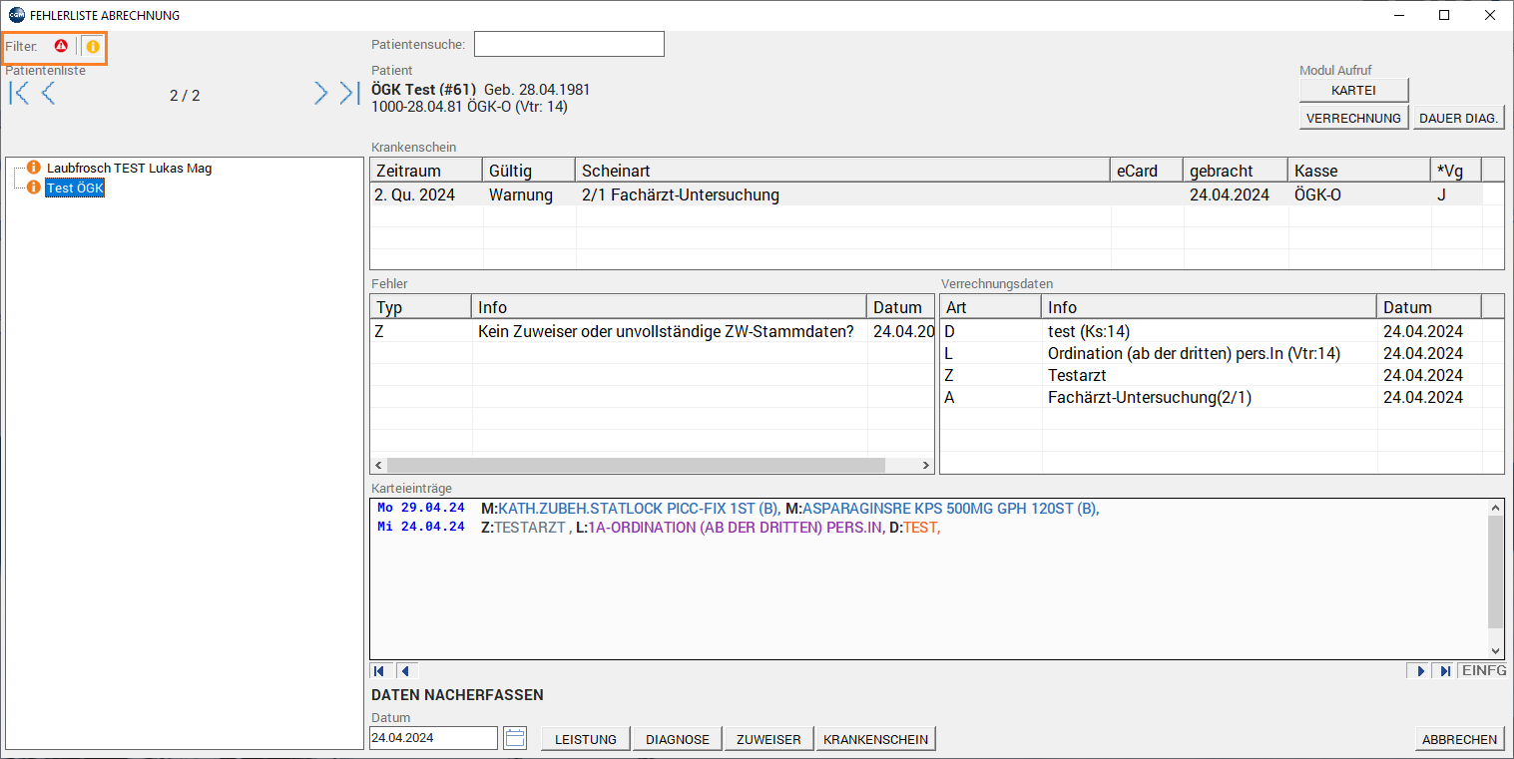
Task: Toggle the red error filter icon
Action: pyautogui.click(x=61, y=46)
